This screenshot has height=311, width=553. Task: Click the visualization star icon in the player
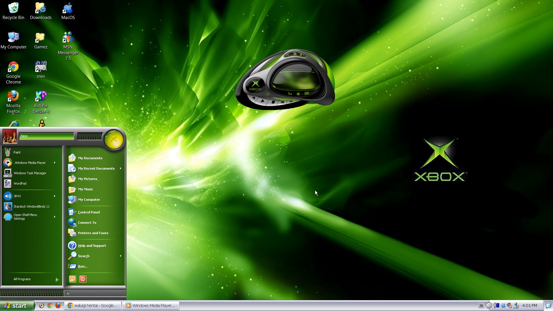[x=298, y=94]
